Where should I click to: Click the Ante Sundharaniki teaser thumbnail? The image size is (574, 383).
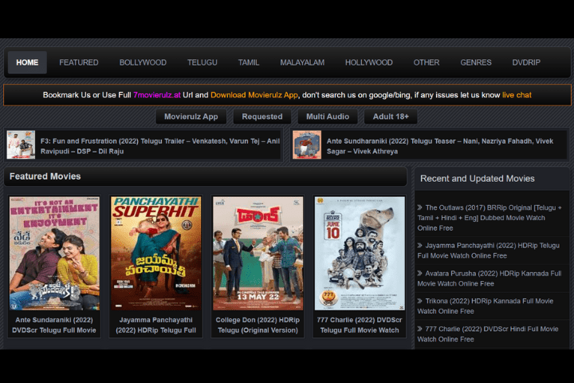(x=307, y=145)
